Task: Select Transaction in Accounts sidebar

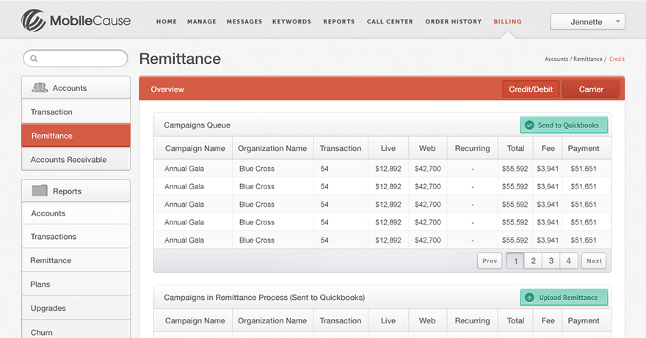Action: point(51,112)
